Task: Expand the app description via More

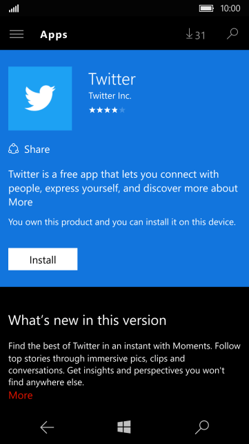Action: [20, 202]
